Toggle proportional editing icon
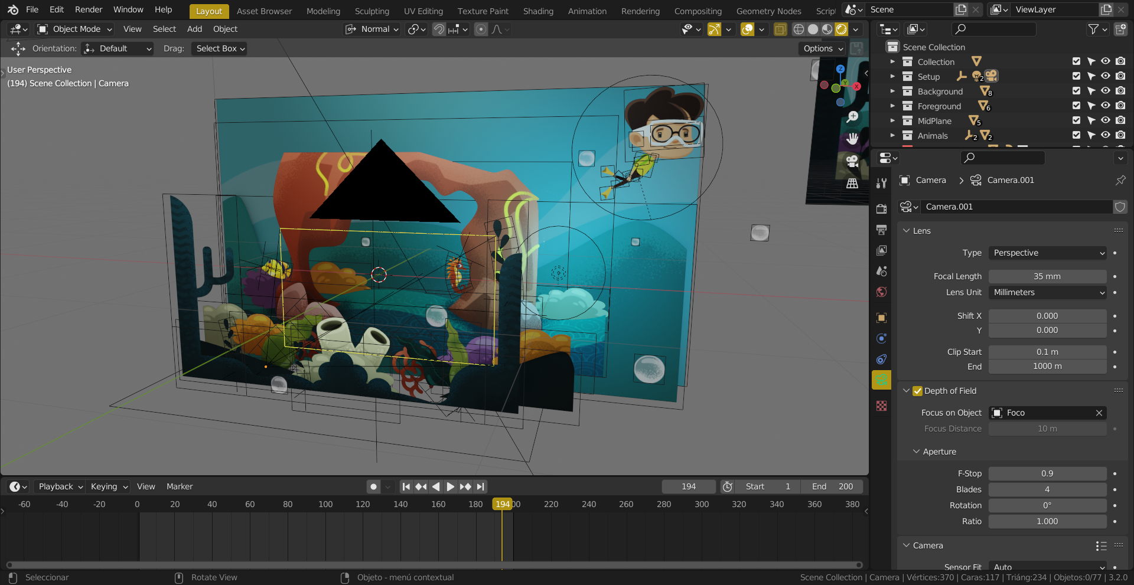The height and width of the screenshot is (585, 1134). (x=481, y=29)
